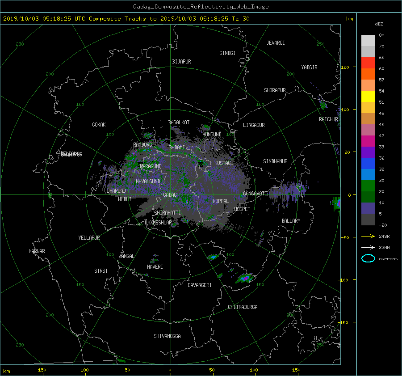Click the SINDGI city label
Image resolution: width=402 pixels, height=376 pixels.
pos(227,53)
